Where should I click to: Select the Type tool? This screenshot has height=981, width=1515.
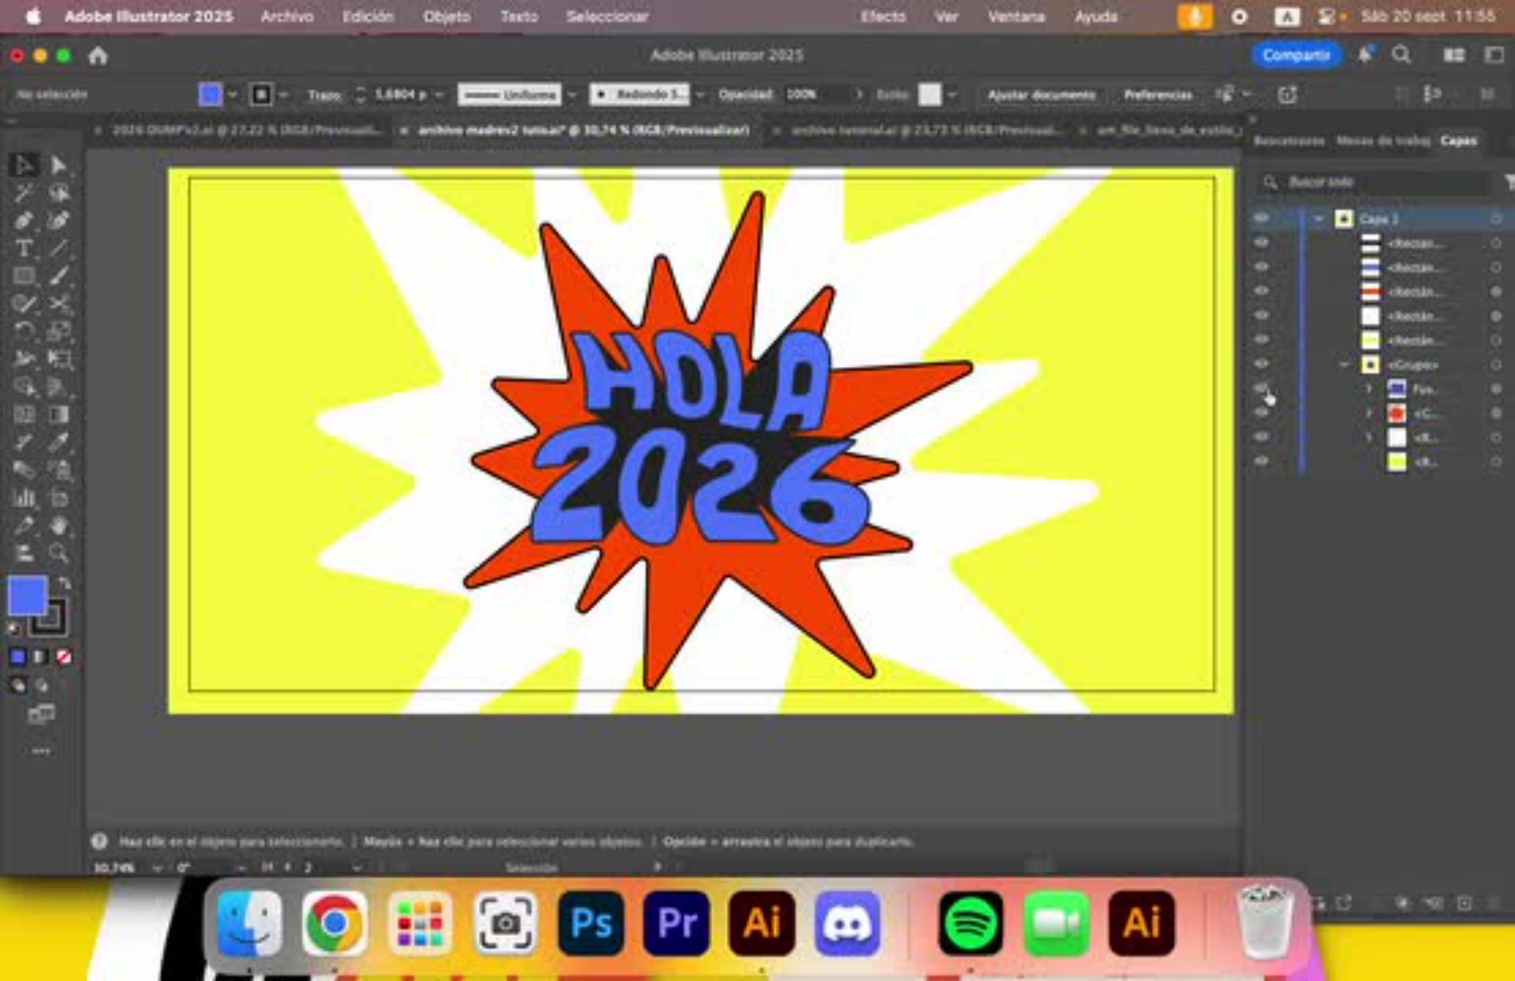click(24, 249)
